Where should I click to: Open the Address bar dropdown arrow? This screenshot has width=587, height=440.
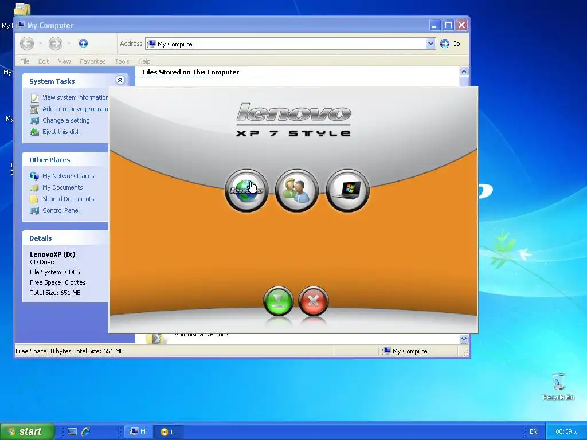pyautogui.click(x=431, y=44)
